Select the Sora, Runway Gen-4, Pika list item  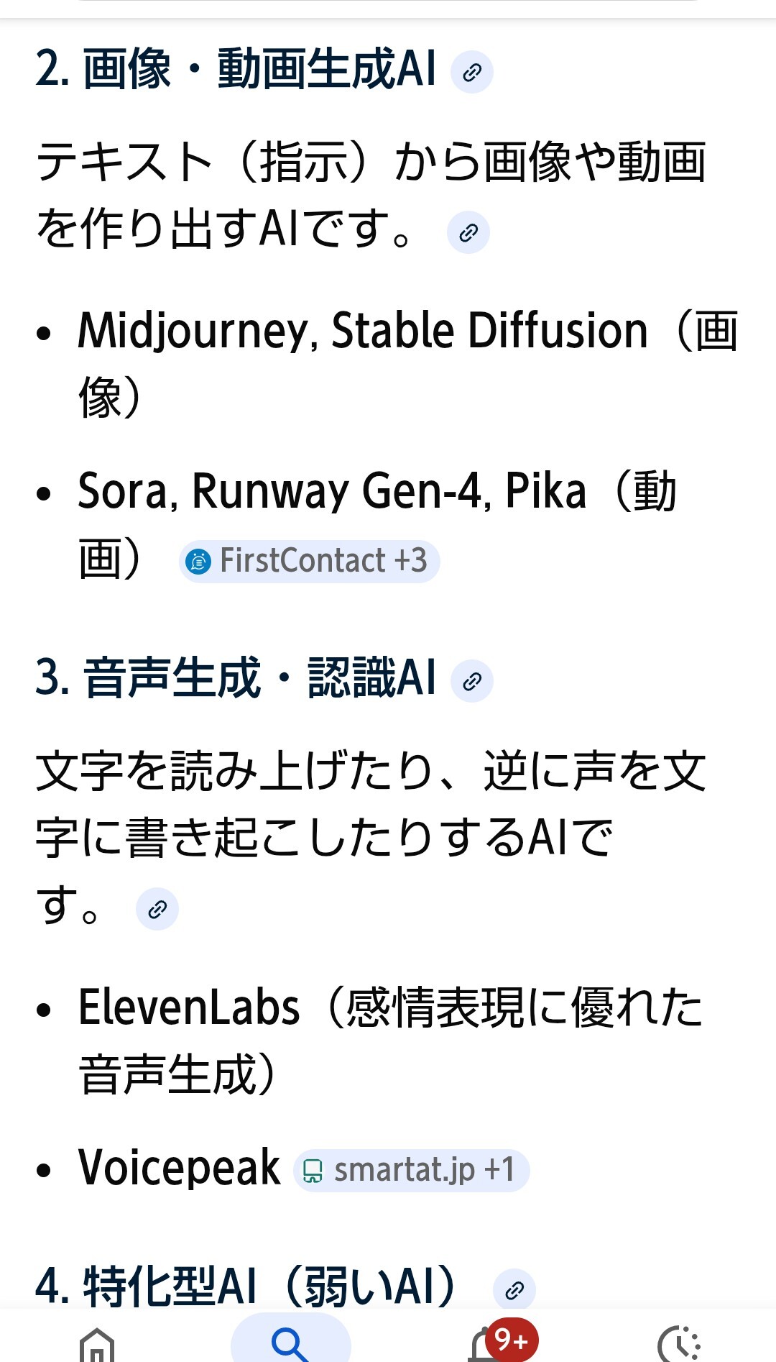332,492
